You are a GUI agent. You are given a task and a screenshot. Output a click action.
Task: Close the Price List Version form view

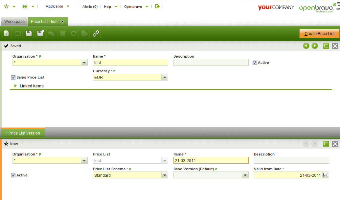[335, 144]
